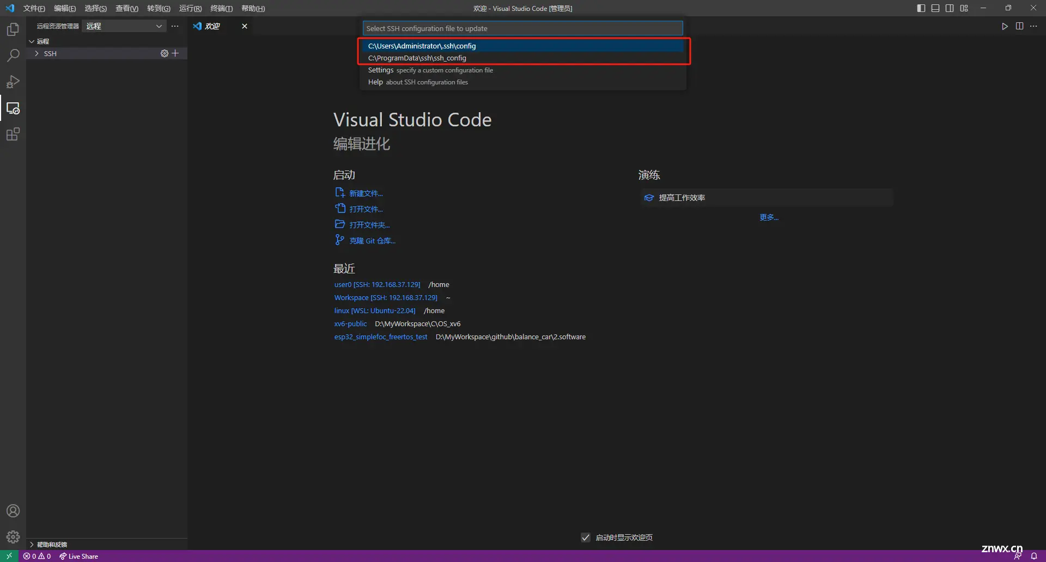Viewport: 1046px width, 562px height.
Task: Open the 帮助(H) menu
Action: click(x=253, y=8)
